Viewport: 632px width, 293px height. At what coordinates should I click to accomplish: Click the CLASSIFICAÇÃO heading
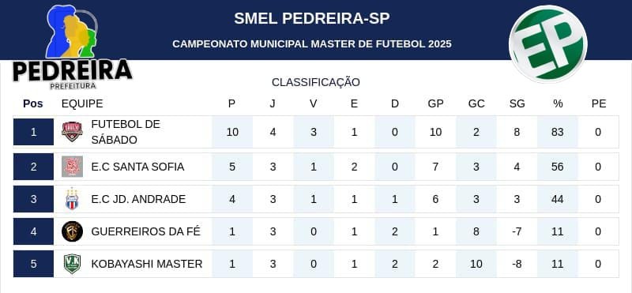click(315, 82)
